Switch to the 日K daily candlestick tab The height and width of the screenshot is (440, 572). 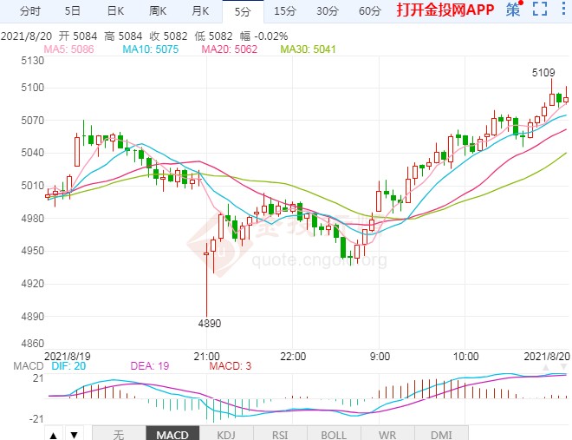(115, 11)
